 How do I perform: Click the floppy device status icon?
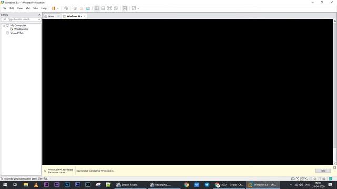(x=302, y=178)
